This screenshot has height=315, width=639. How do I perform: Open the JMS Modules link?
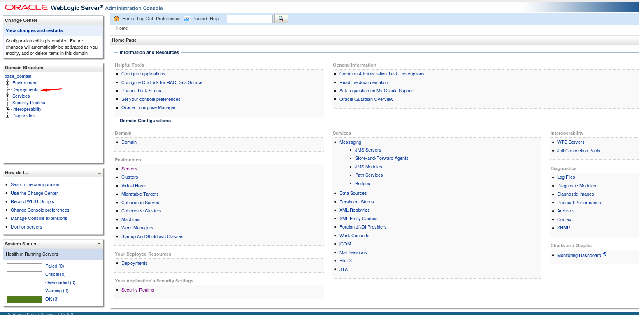[x=368, y=167]
